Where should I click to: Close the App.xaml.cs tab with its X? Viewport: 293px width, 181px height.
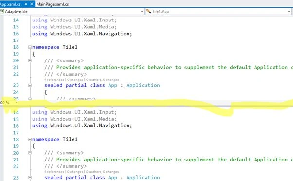32,4
